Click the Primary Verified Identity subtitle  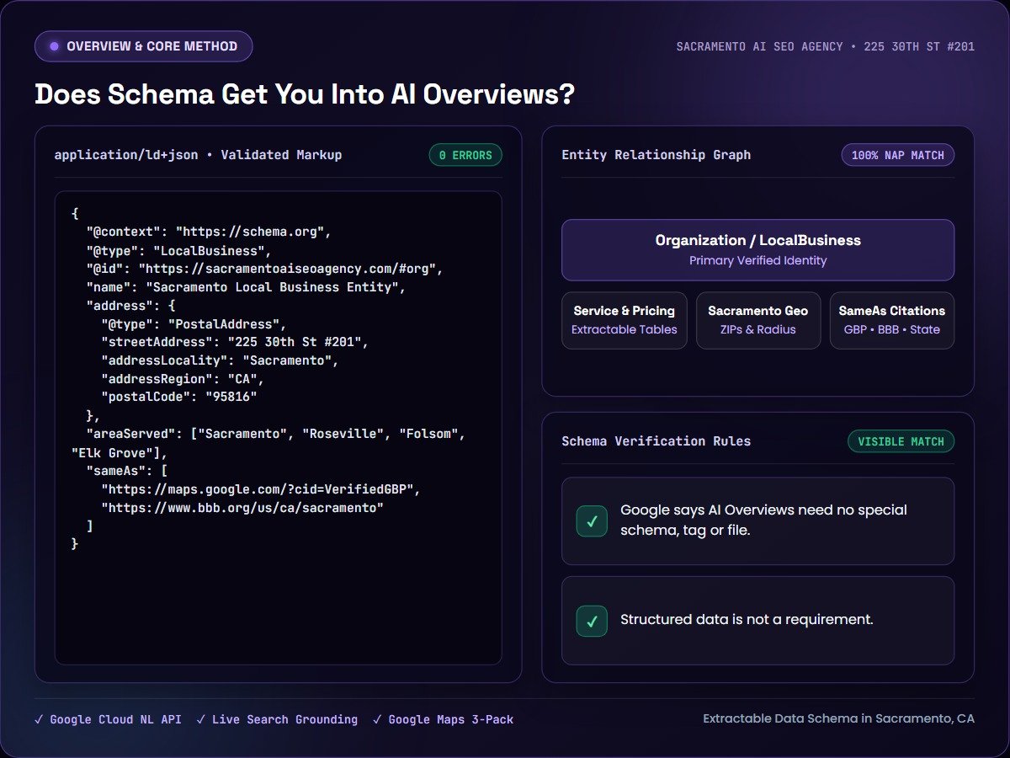coord(757,261)
